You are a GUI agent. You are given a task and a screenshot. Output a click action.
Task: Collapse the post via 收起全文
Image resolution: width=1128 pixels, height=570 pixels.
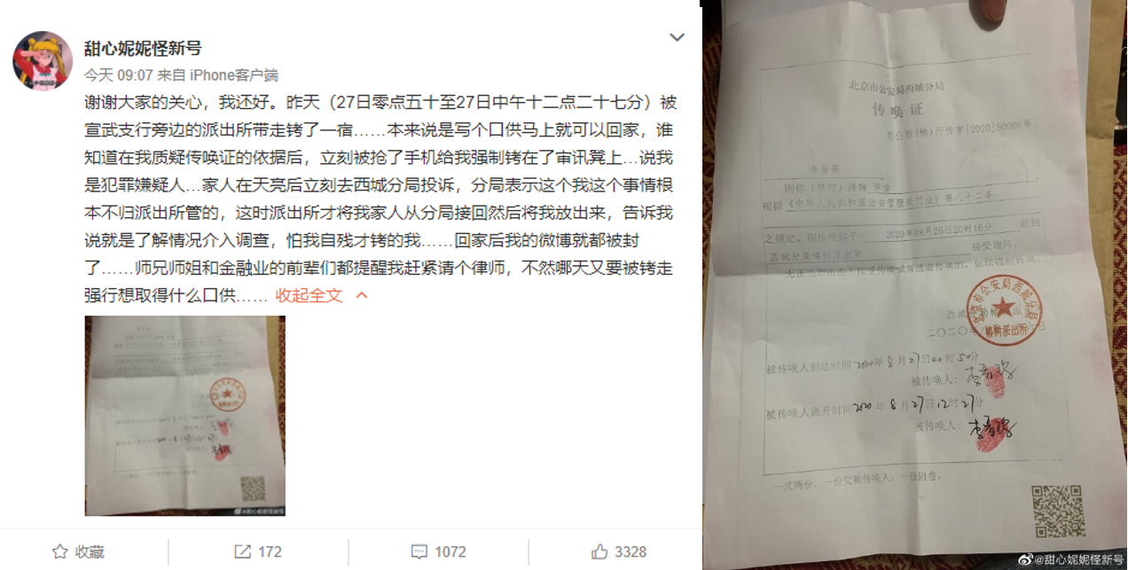(x=309, y=295)
